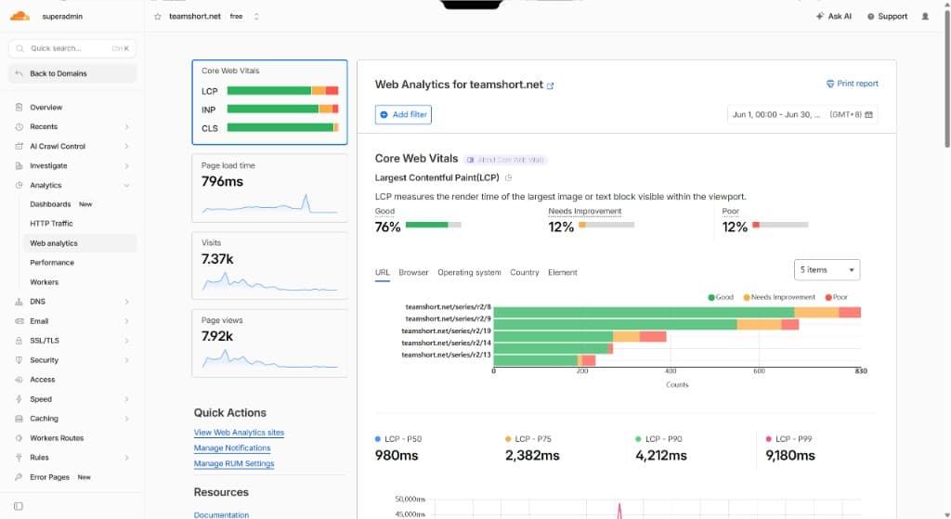Image resolution: width=951 pixels, height=519 pixels.
Task: Star the teamshort.net domain
Action: 158,17
